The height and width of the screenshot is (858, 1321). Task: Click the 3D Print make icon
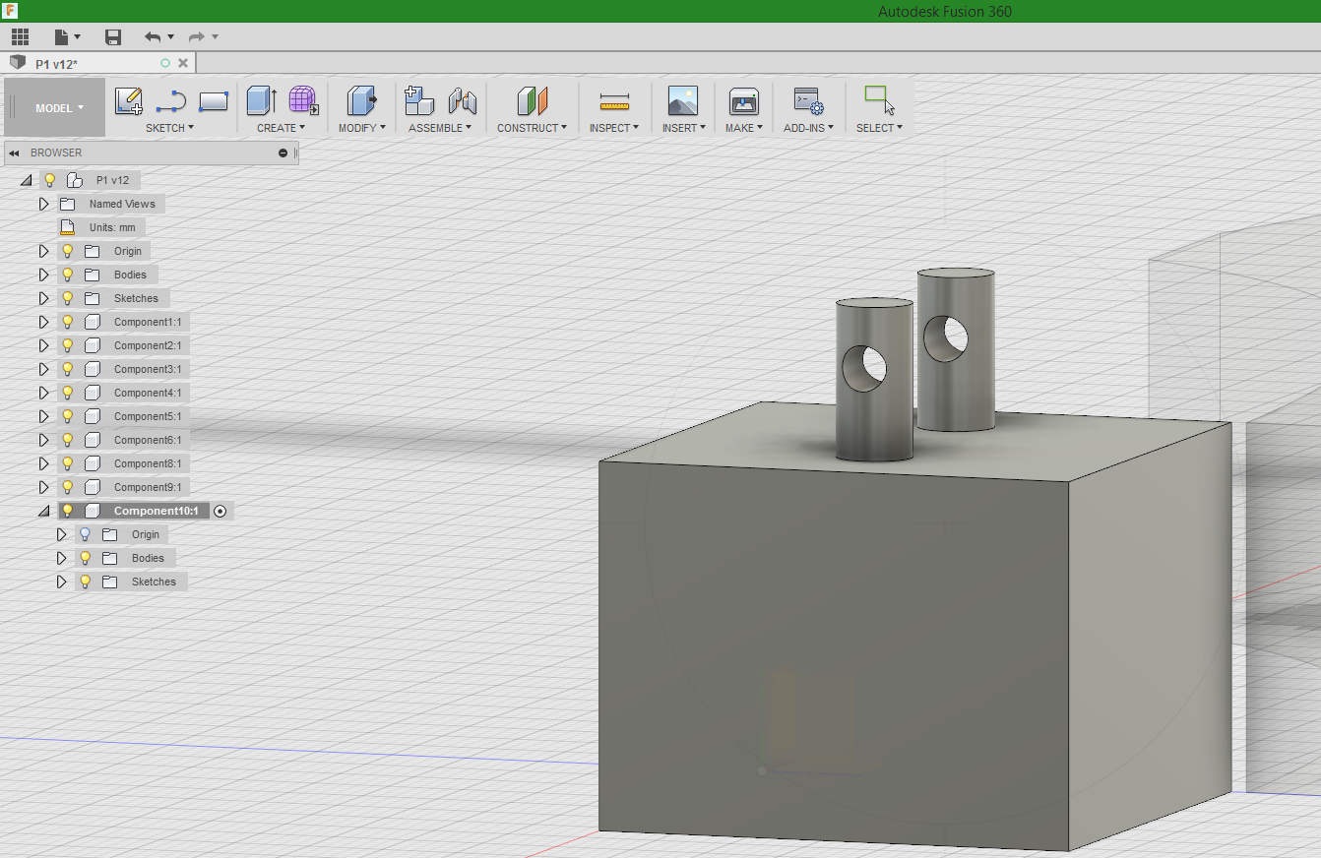[x=743, y=101]
